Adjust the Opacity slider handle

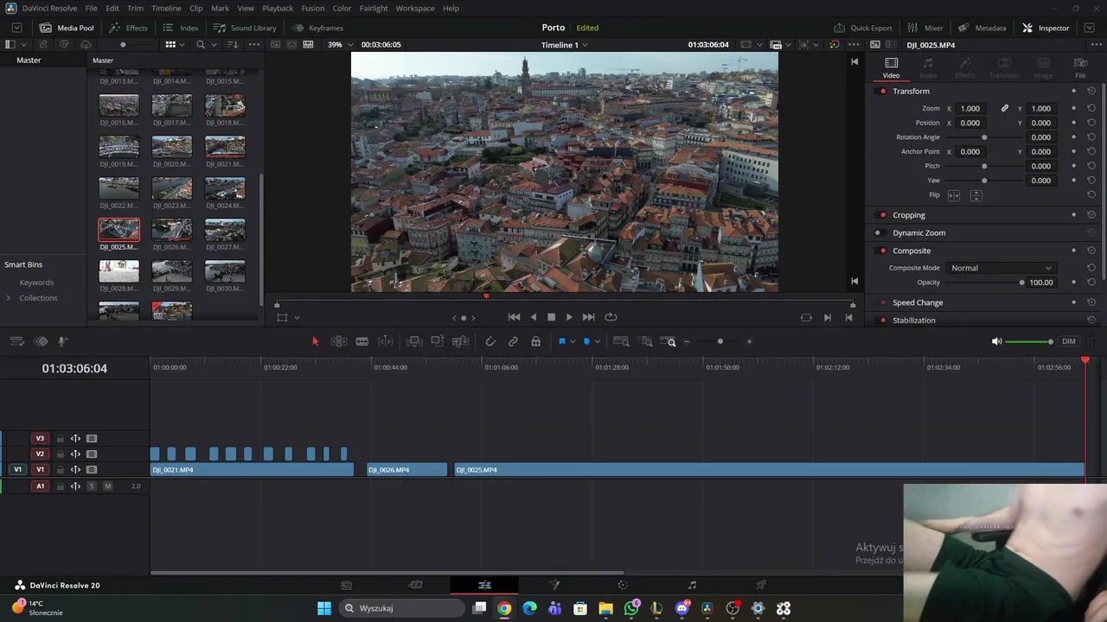pos(1021,282)
